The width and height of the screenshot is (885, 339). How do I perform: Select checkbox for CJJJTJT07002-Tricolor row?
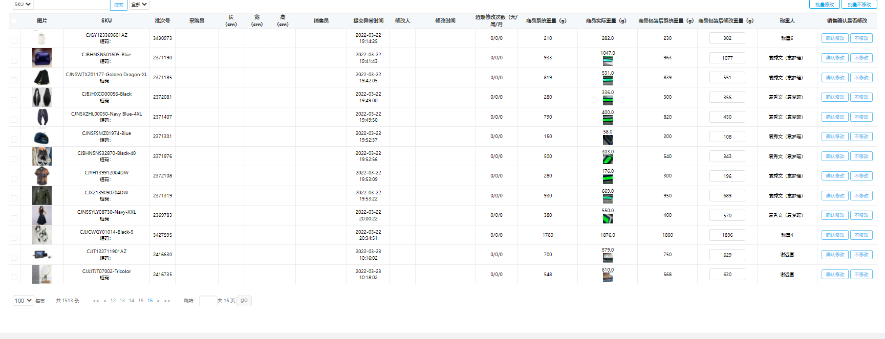[14, 277]
